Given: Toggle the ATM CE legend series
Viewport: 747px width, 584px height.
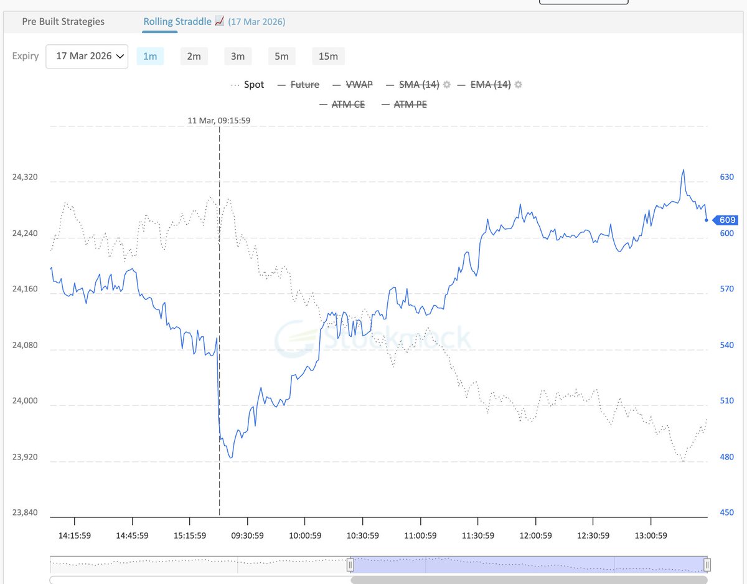Looking at the screenshot, I should click(x=342, y=104).
